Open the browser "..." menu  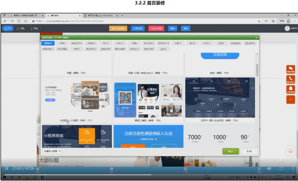pos(294,20)
